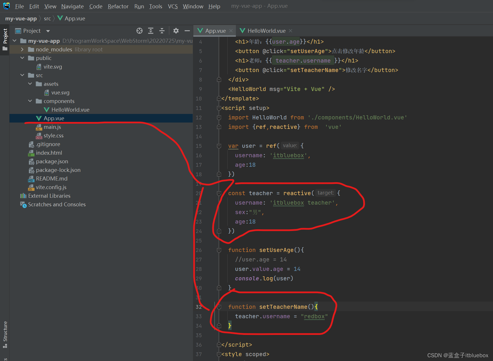This screenshot has width=493, height=361.
Task: Select vite.config.js in the project tree
Action: (101, 187)
